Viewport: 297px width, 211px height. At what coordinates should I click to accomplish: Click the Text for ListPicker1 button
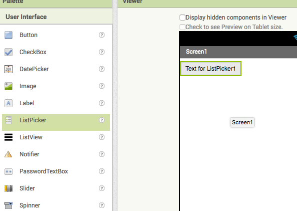point(210,69)
